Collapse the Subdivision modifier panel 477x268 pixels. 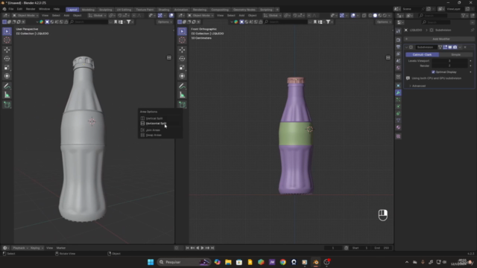coord(407,47)
